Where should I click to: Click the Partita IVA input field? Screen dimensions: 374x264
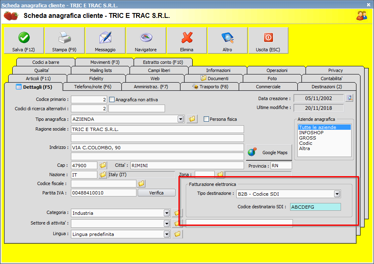[x=104, y=193]
